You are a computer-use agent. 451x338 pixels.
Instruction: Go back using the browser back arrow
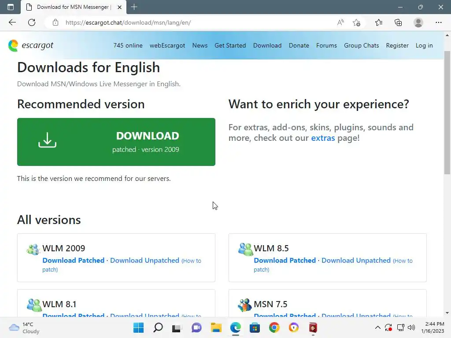(12, 22)
